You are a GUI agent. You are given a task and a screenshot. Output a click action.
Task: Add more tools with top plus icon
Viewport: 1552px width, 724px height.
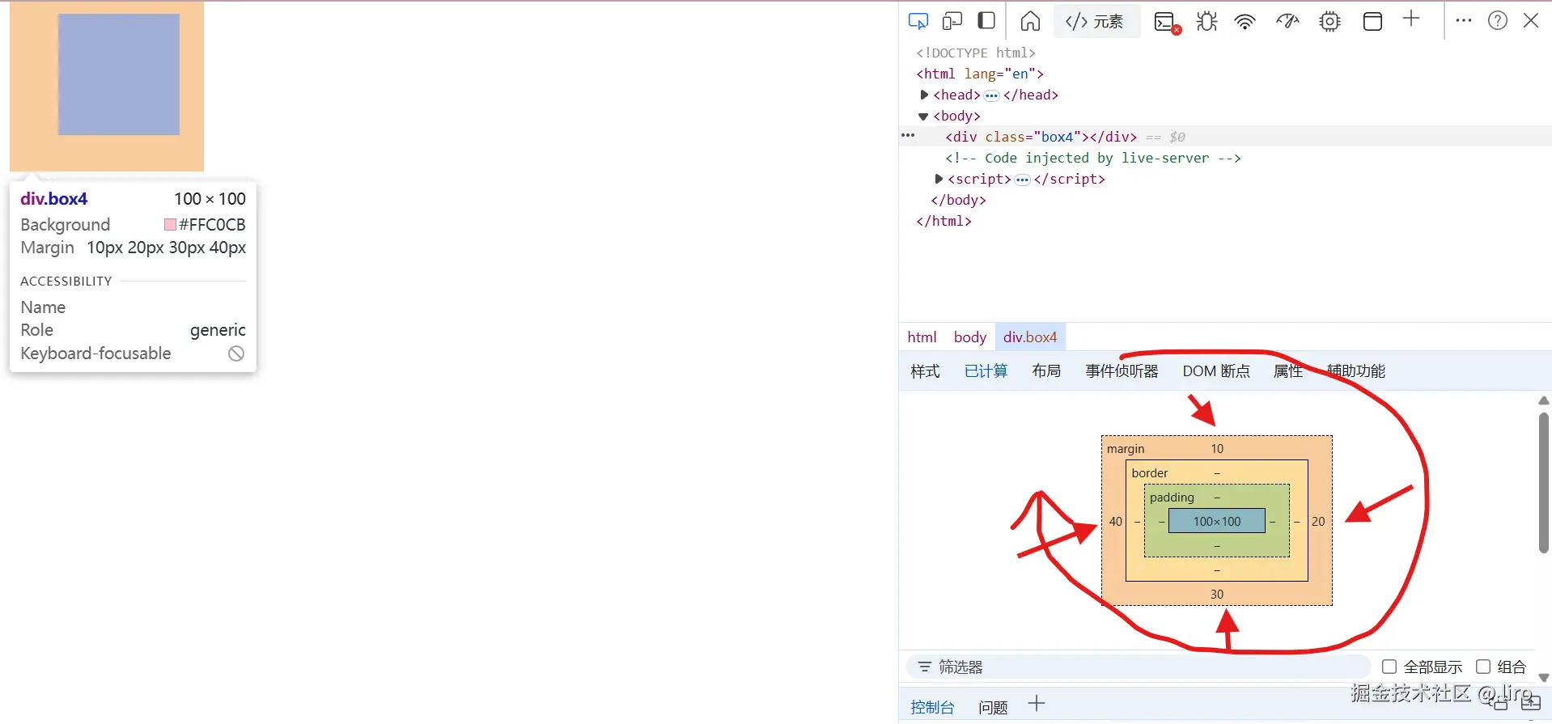click(x=1411, y=19)
